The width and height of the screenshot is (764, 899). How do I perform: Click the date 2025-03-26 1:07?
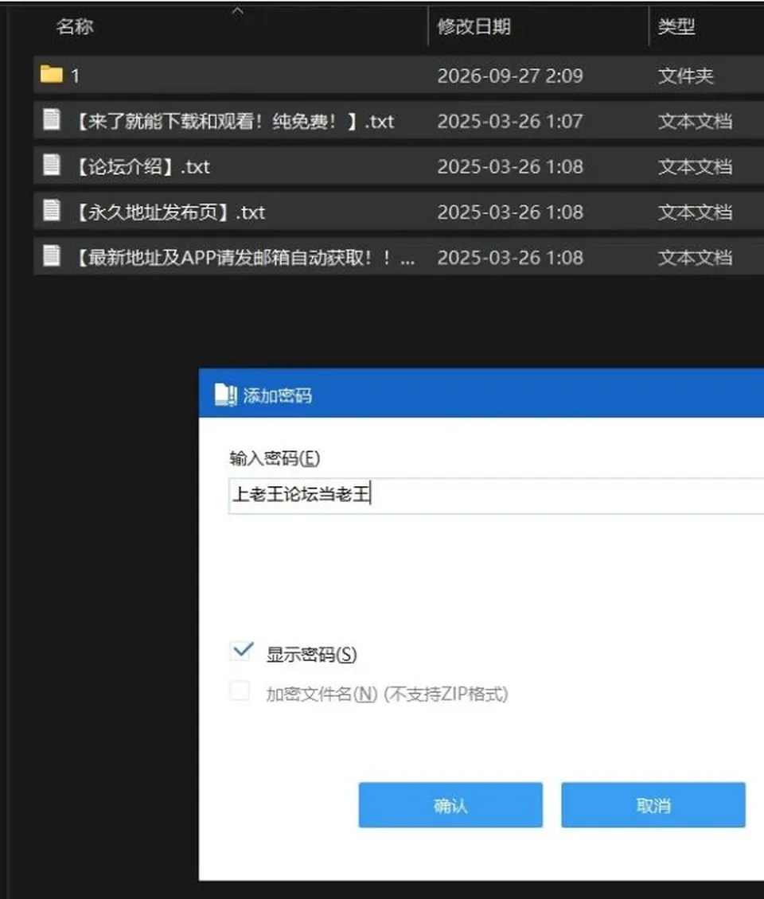[x=510, y=121]
